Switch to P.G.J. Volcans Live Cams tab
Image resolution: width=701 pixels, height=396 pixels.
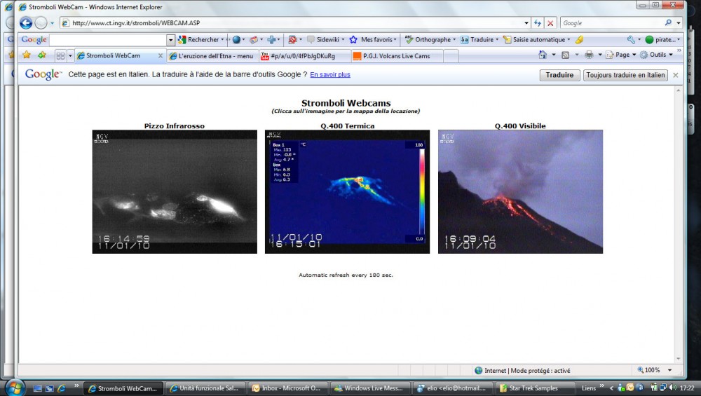396,56
